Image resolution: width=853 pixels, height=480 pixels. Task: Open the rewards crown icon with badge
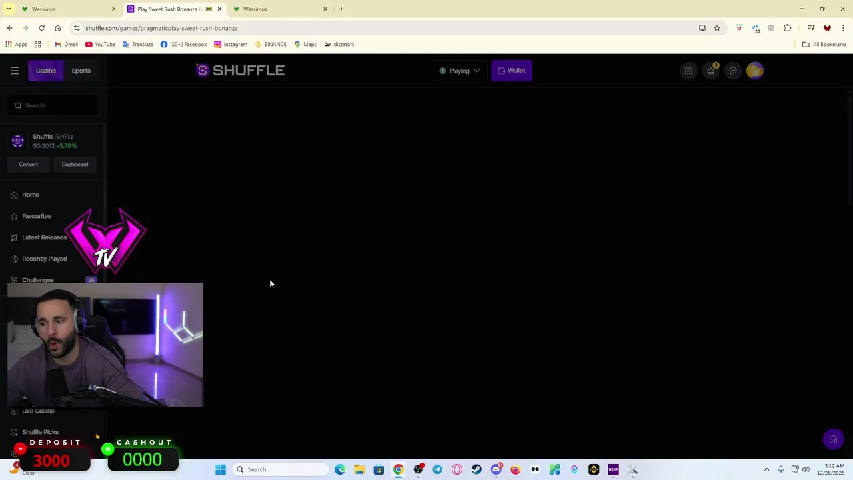[711, 70]
